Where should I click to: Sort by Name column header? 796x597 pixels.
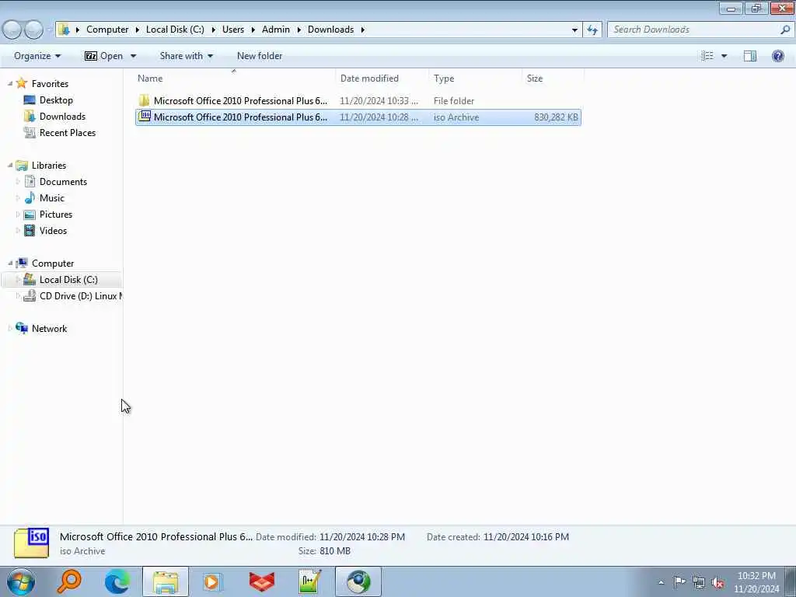click(235, 79)
